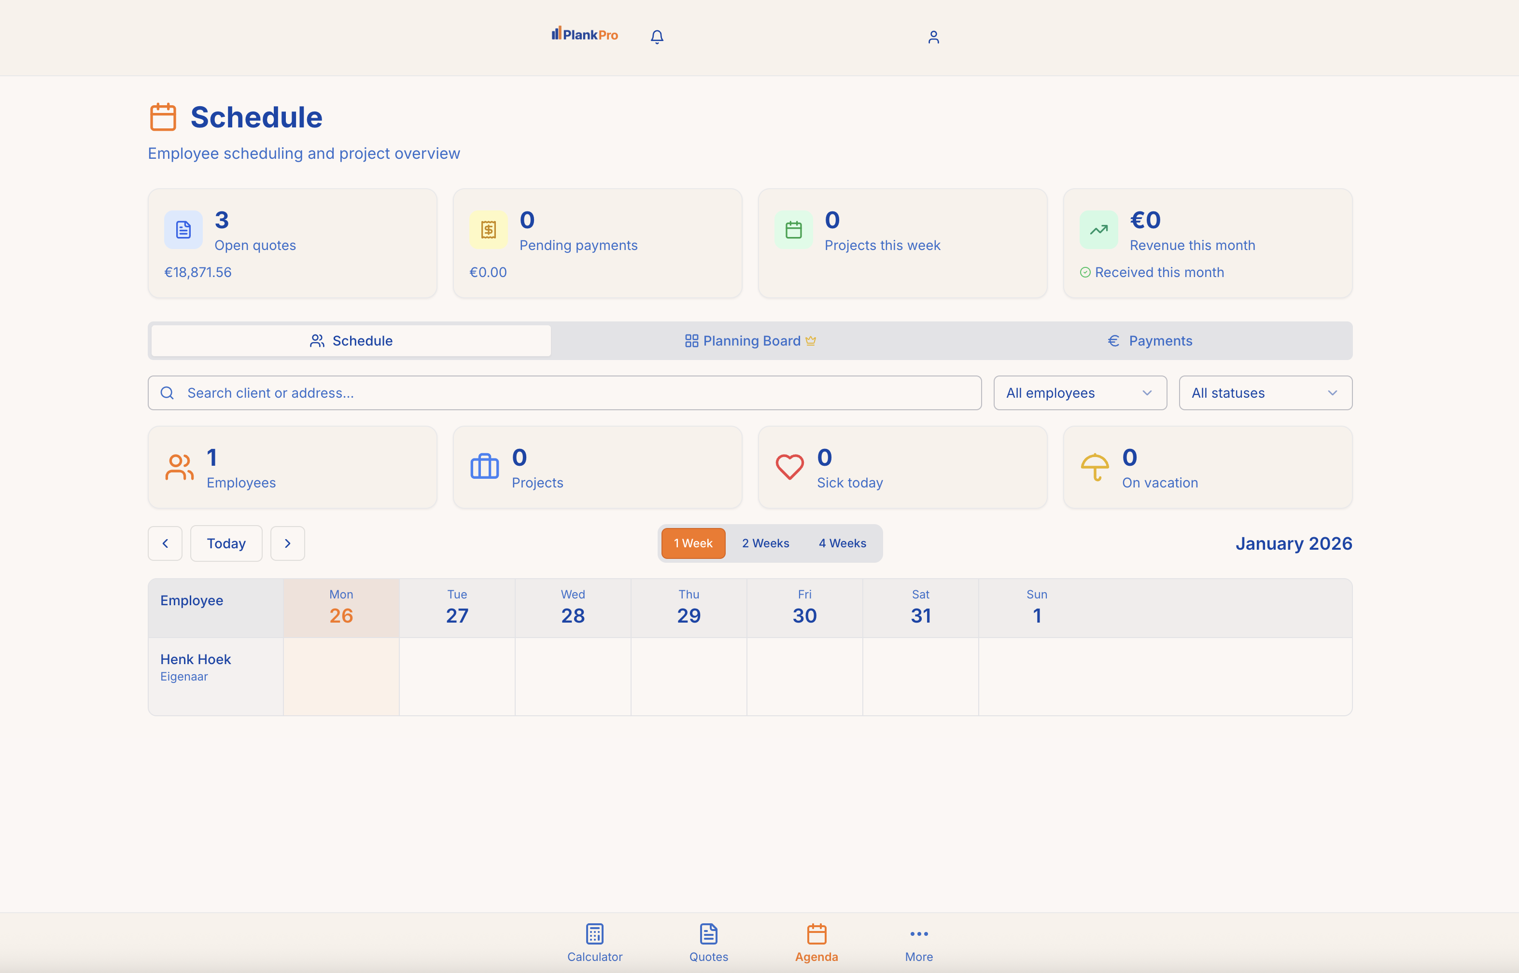Click the Search client or address field
Image resolution: width=1519 pixels, height=973 pixels.
564,393
